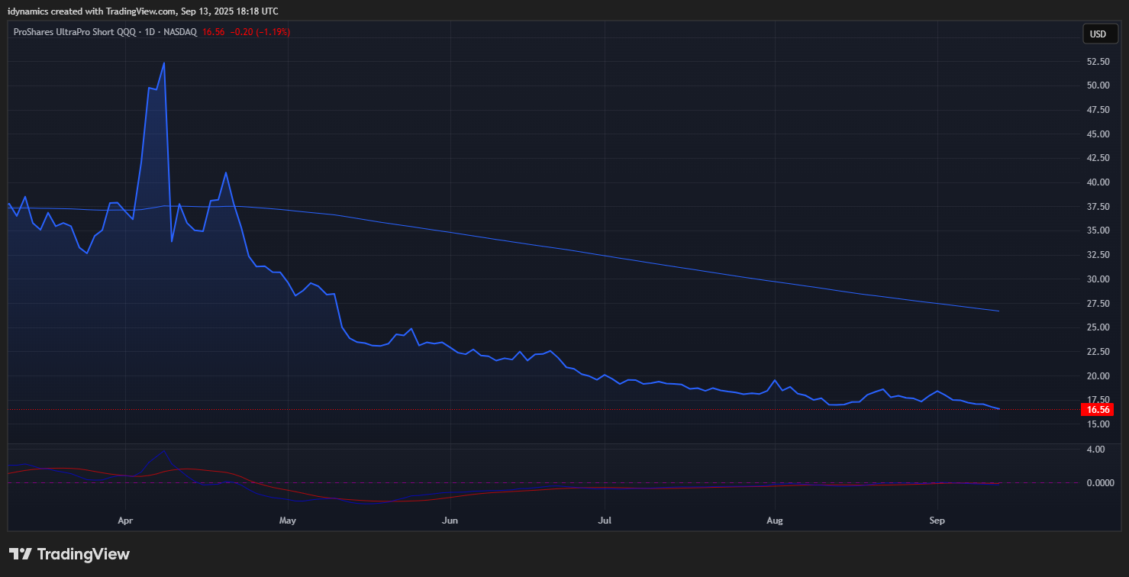Click the TradingView logo icon

click(20, 554)
